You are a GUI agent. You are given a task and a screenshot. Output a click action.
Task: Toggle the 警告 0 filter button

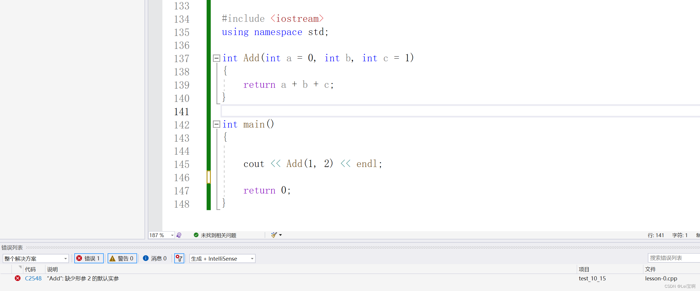(122, 258)
